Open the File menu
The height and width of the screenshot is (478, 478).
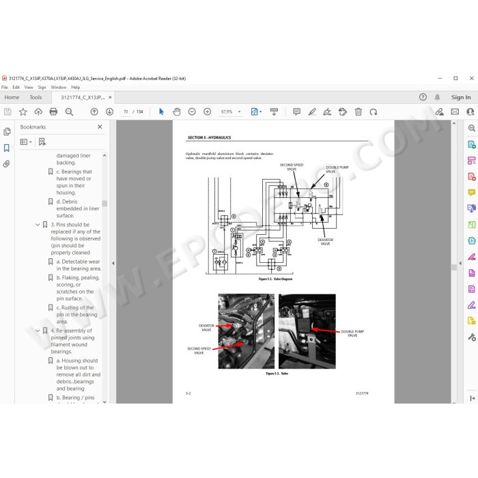pyautogui.click(x=5, y=87)
